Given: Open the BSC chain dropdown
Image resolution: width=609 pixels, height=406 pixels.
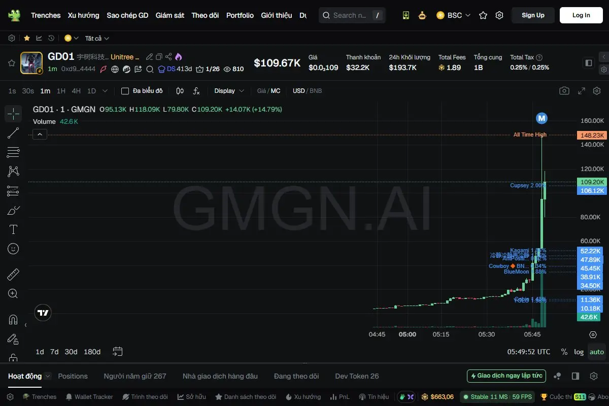Looking at the screenshot, I should coord(453,15).
